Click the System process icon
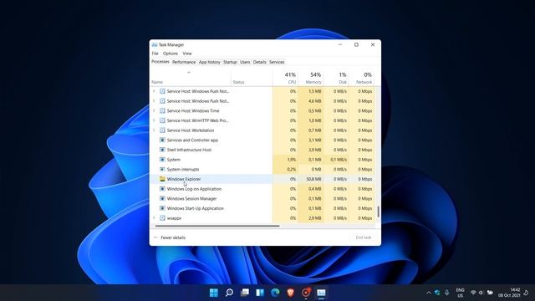 (x=162, y=160)
